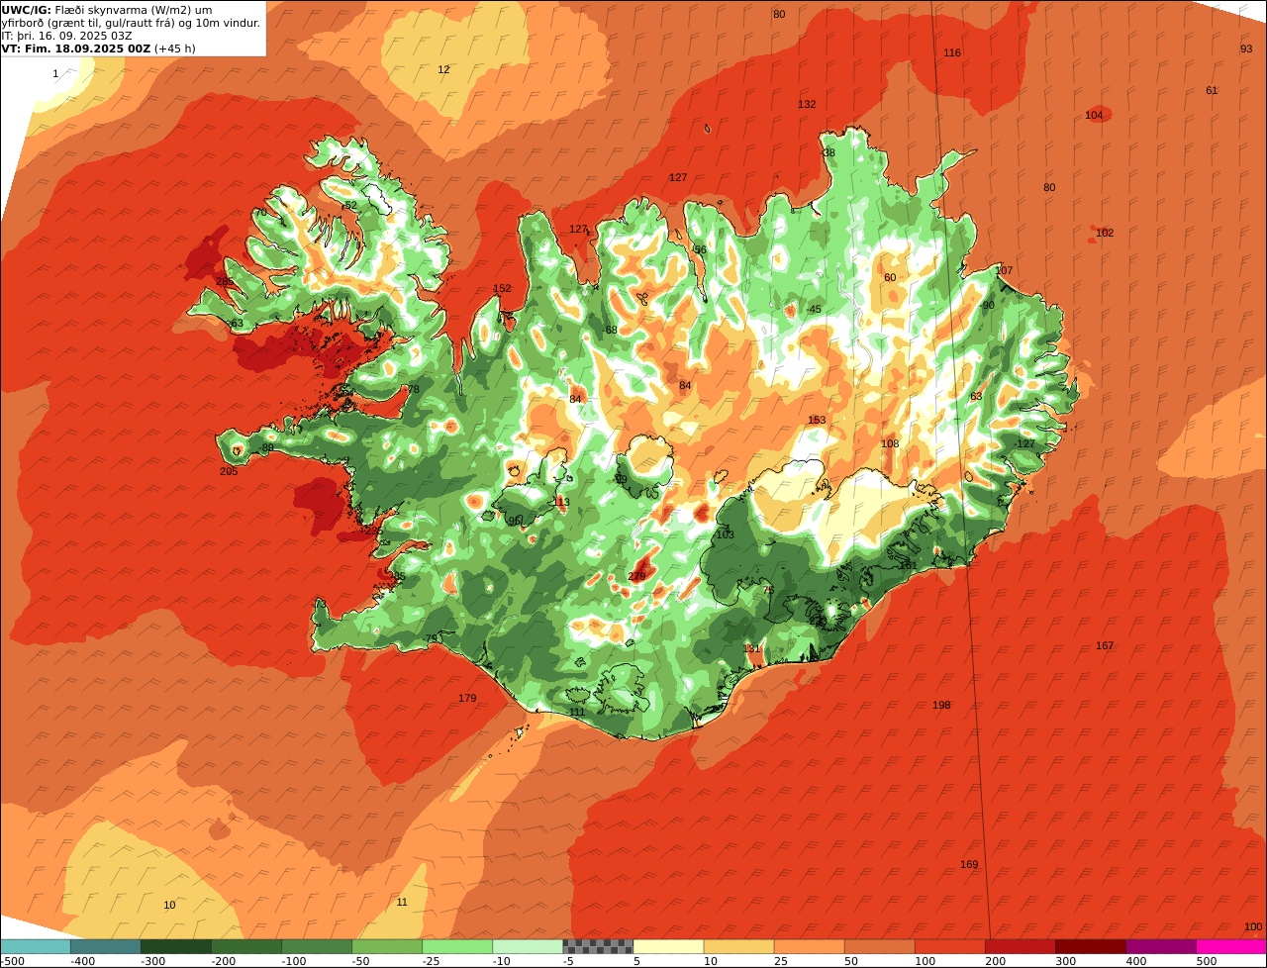Image resolution: width=1267 pixels, height=968 pixels.
Task: Click the flux value -90 on the map
Action: tap(987, 305)
